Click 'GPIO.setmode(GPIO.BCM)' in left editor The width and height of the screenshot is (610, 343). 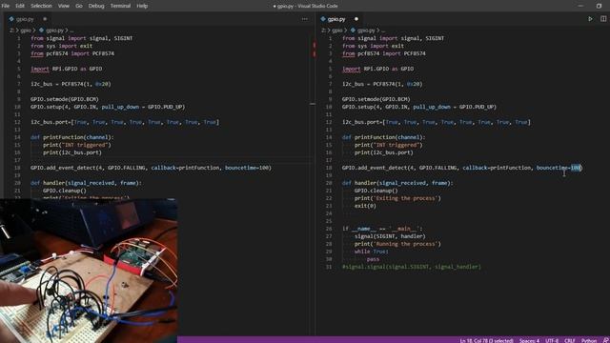coord(64,99)
